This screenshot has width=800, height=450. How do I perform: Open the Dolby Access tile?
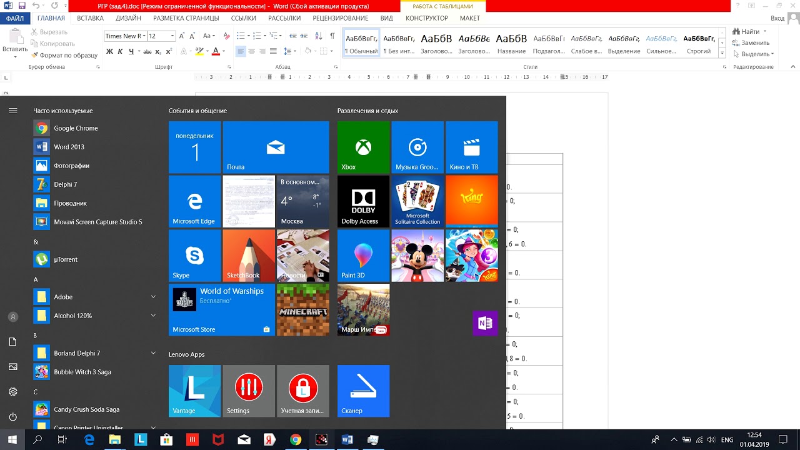363,201
